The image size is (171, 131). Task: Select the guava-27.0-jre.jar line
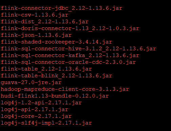tap(31, 83)
